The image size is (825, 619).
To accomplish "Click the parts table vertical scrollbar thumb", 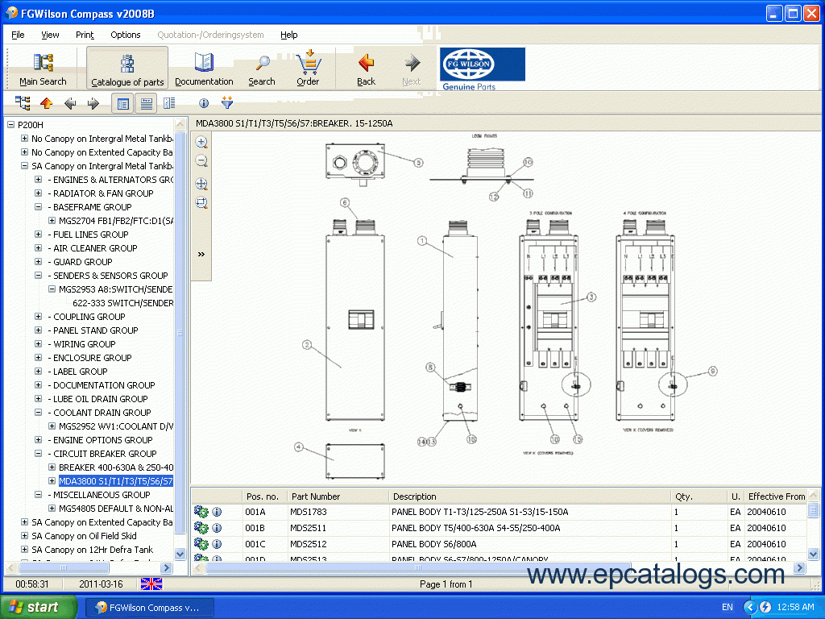I will pyautogui.click(x=814, y=509).
